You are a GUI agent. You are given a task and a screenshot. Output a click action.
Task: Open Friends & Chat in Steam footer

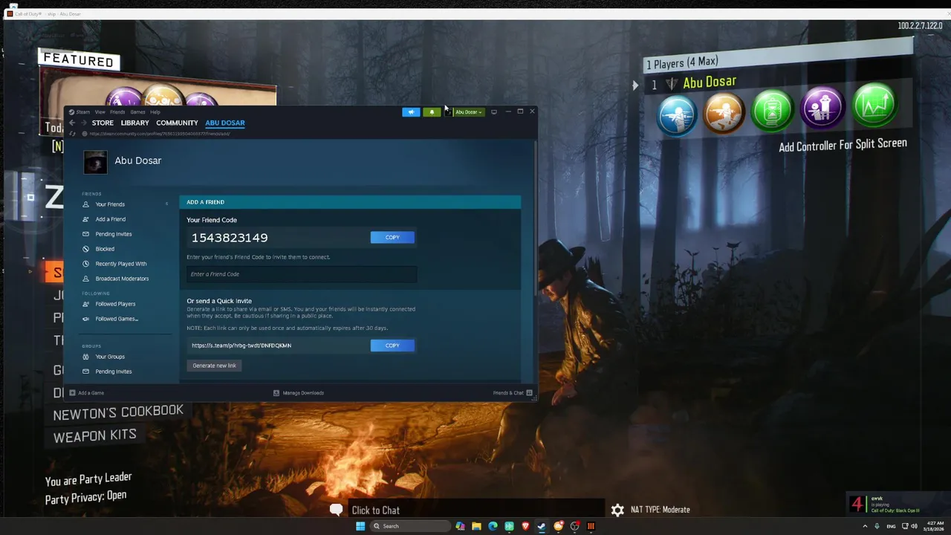[513, 393]
